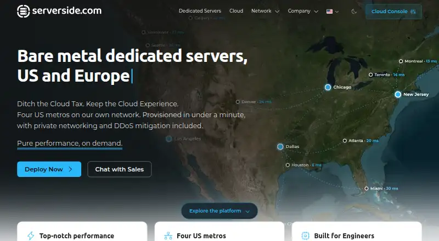Click the sliders icon in Cloud Console
Image resolution: width=439 pixels, height=241 pixels.
click(413, 12)
